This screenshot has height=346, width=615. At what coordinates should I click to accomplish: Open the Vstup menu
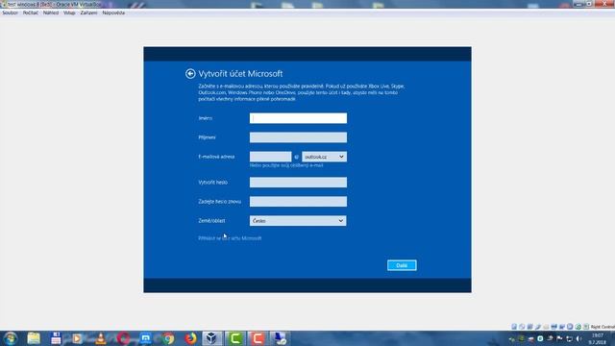tap(69, 12)
